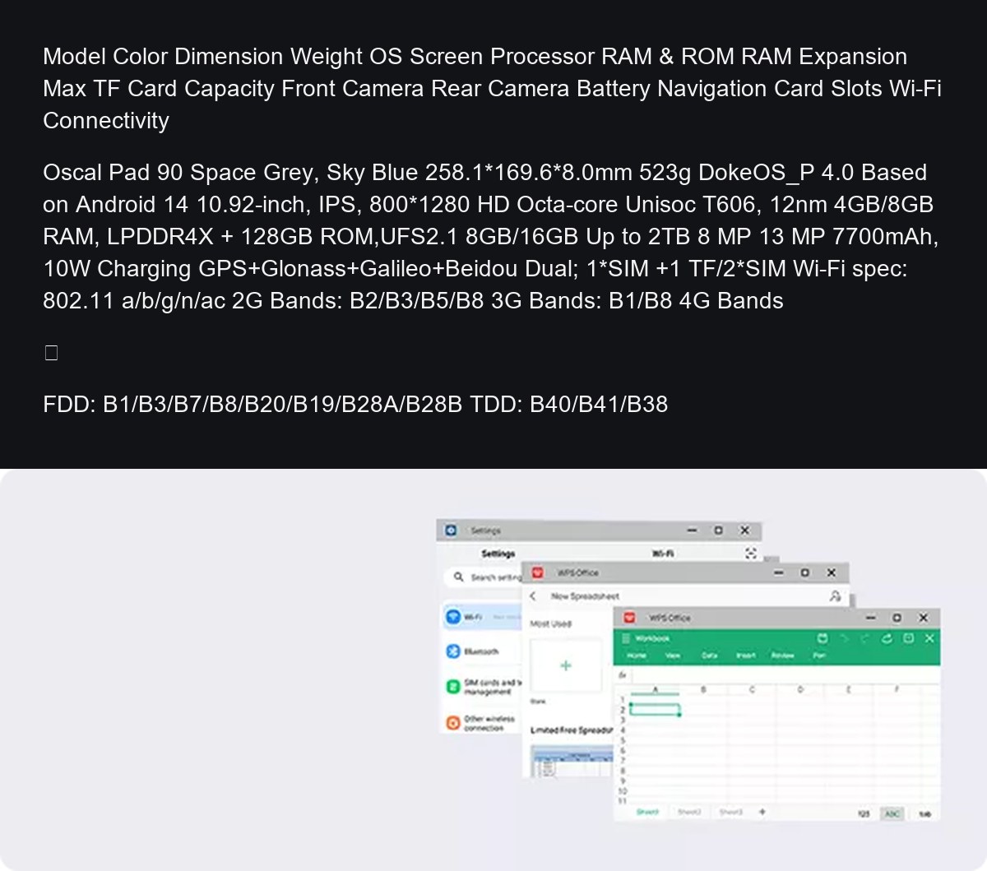This screenshot has height=871, width=987.
Task: Click the Most Used heading
Action: (x=550, y=623)
